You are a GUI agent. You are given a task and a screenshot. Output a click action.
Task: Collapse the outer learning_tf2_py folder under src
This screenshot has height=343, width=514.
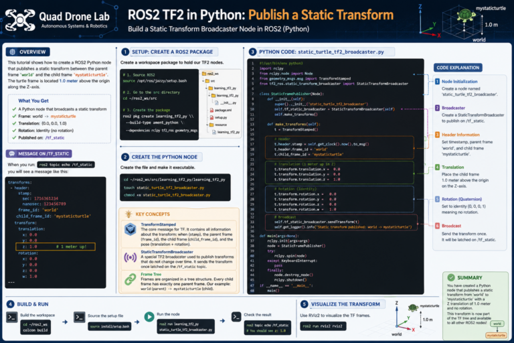pos(207,88)
